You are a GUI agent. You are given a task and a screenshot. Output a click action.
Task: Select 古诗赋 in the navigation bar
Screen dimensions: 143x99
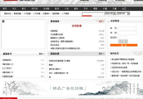click(x=46, y=9)
